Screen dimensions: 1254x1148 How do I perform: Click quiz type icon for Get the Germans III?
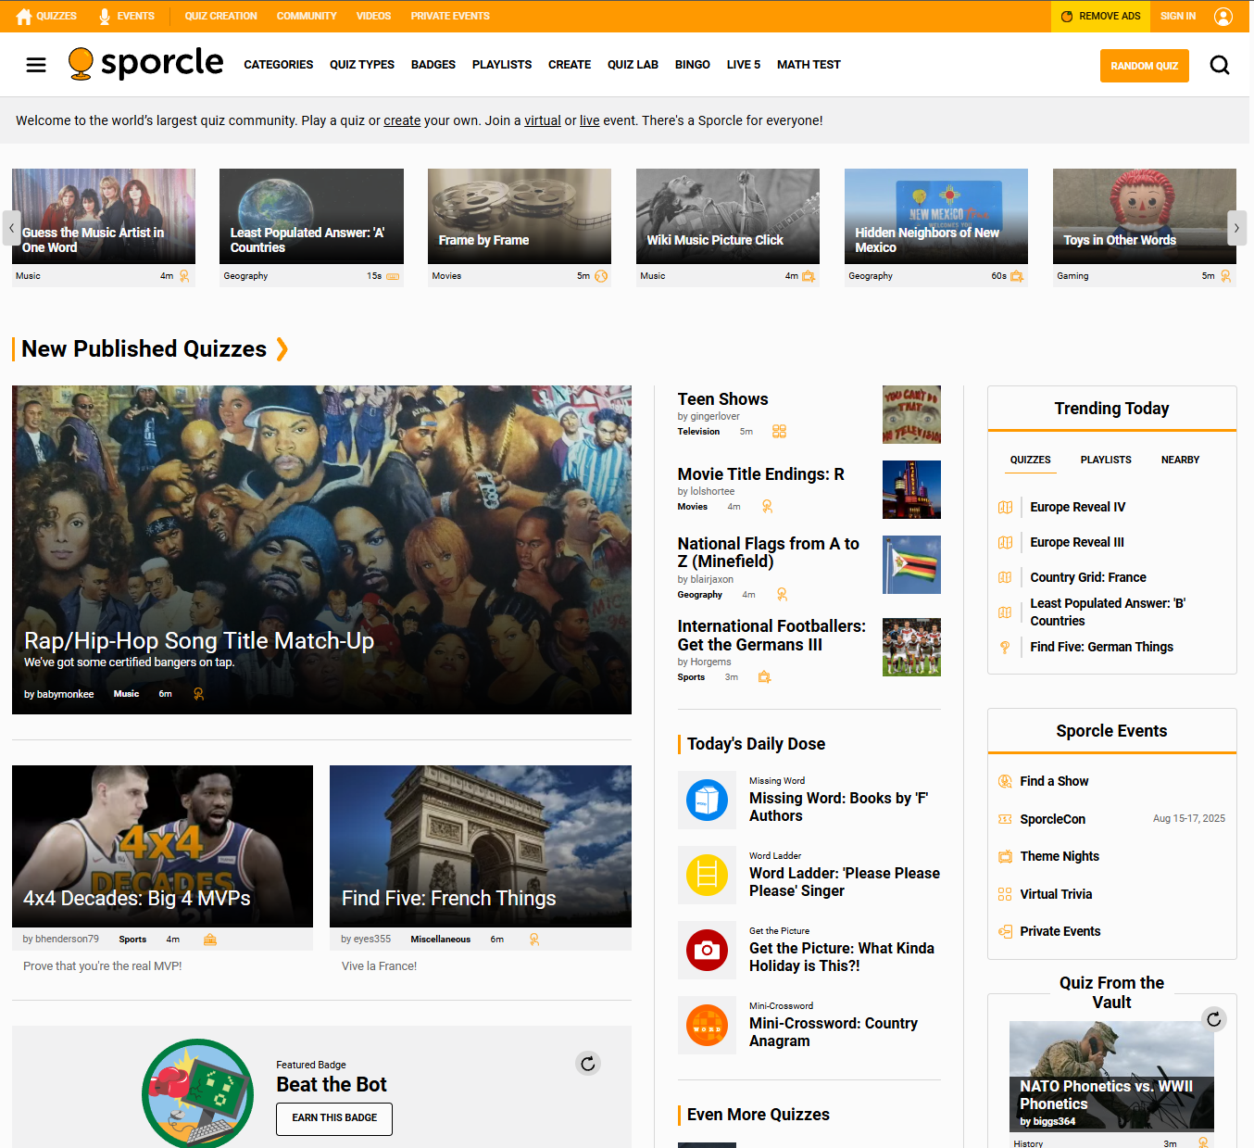point(764,676)
